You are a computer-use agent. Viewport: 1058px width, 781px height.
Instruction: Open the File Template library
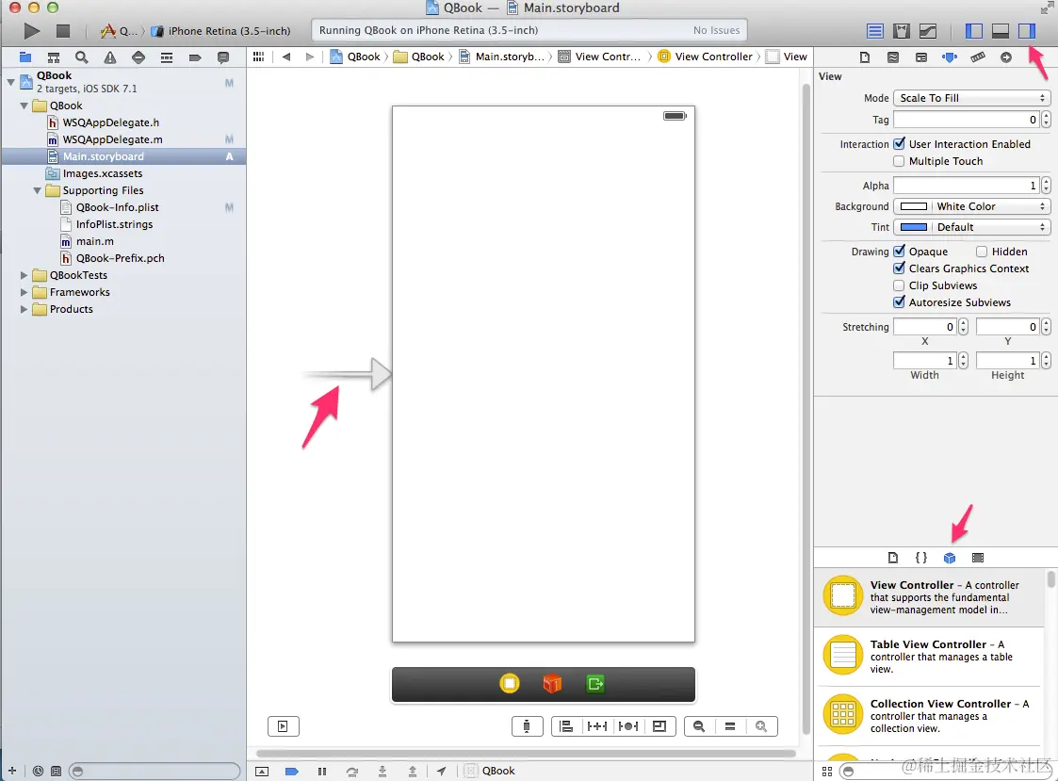click(x=893, y=558)
